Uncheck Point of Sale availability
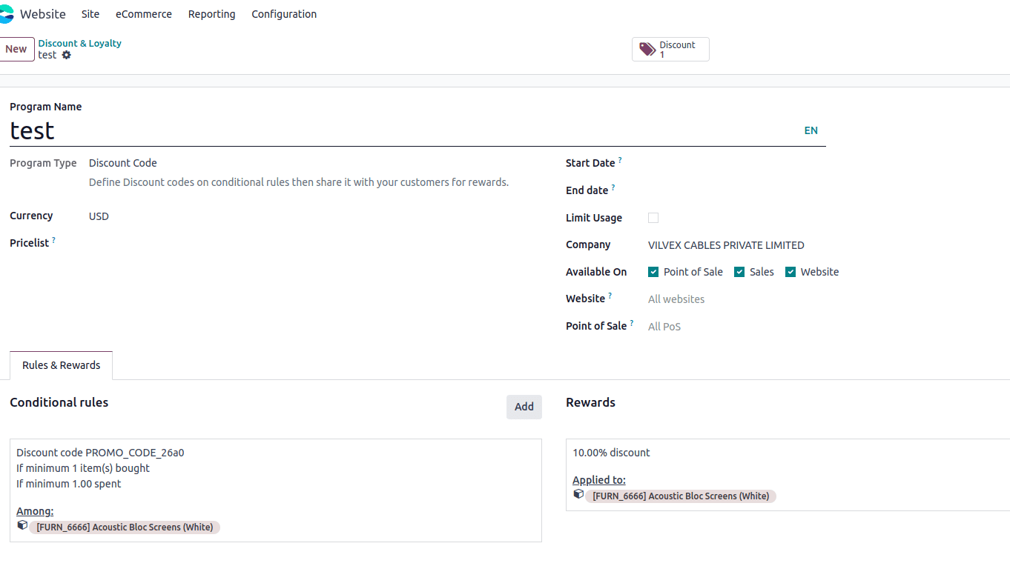Viewport: 1010px width, 566px height. click(653, 272)
